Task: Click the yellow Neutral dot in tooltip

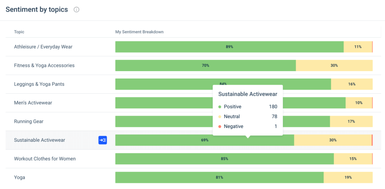Action: pyautogui.click(x=220, y=117)
